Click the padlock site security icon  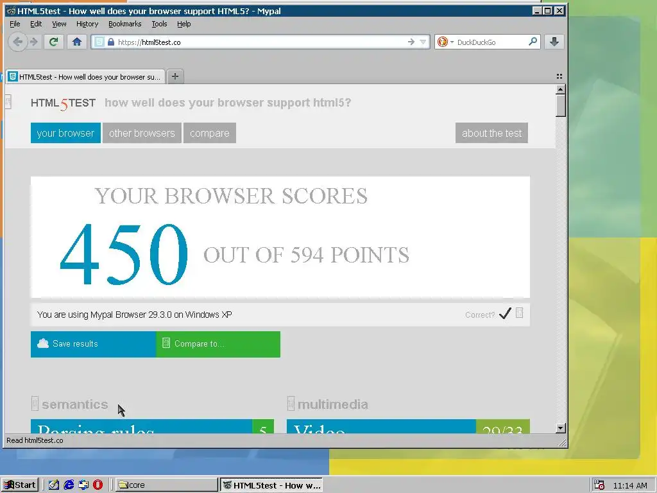pos(111,42)
